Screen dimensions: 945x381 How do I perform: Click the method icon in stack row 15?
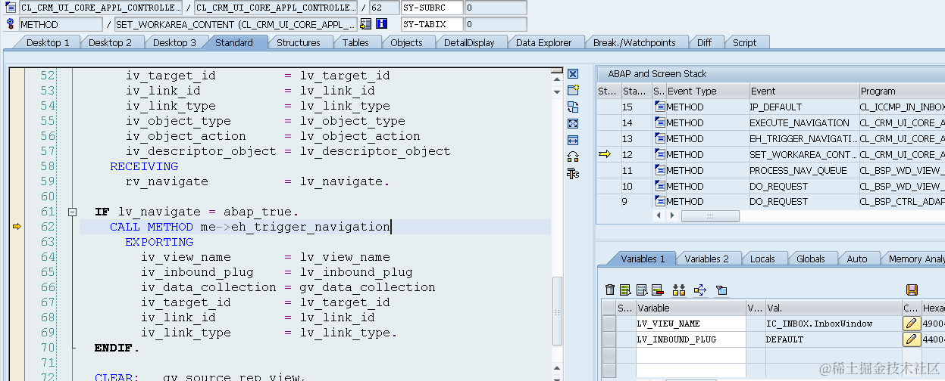click(659, 107)
